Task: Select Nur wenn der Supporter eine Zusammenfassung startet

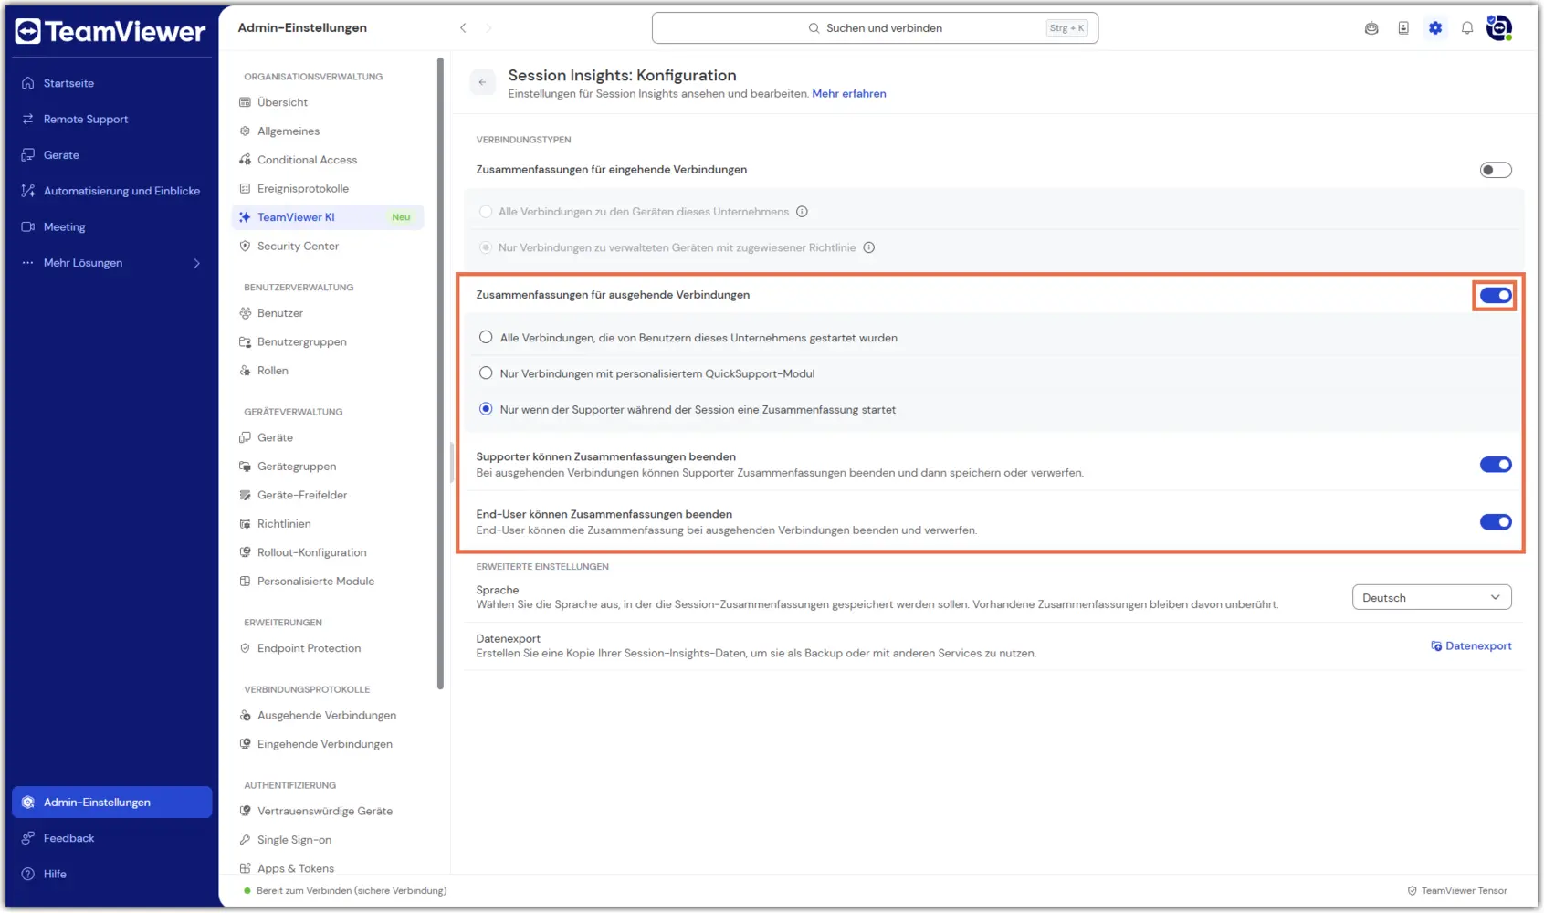Action: pos(486,409)
